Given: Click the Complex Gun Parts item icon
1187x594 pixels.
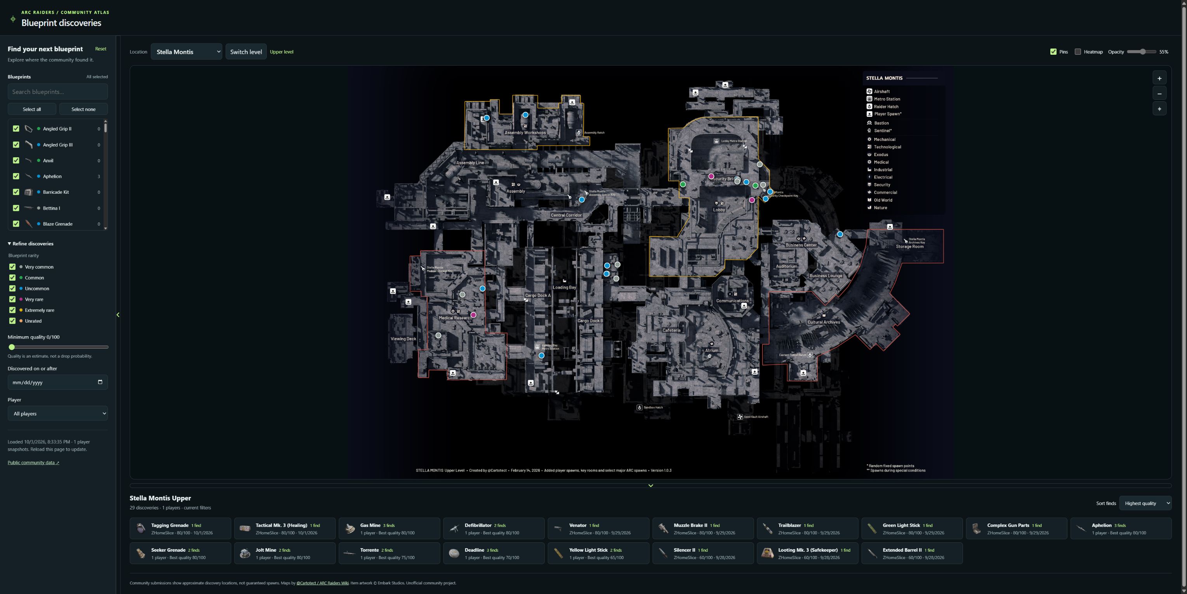Looking at the screenshot, I should (x=977, y=528).
